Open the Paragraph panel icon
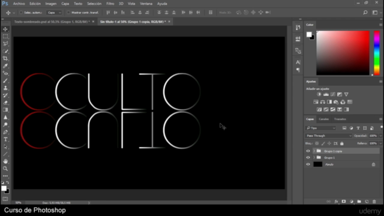The width and height of the screenshot is (384, 216). (x=298, y=70)
